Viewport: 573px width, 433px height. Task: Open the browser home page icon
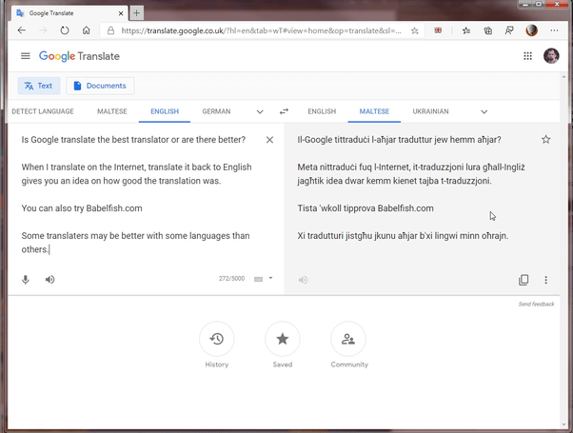click(86, 30)
